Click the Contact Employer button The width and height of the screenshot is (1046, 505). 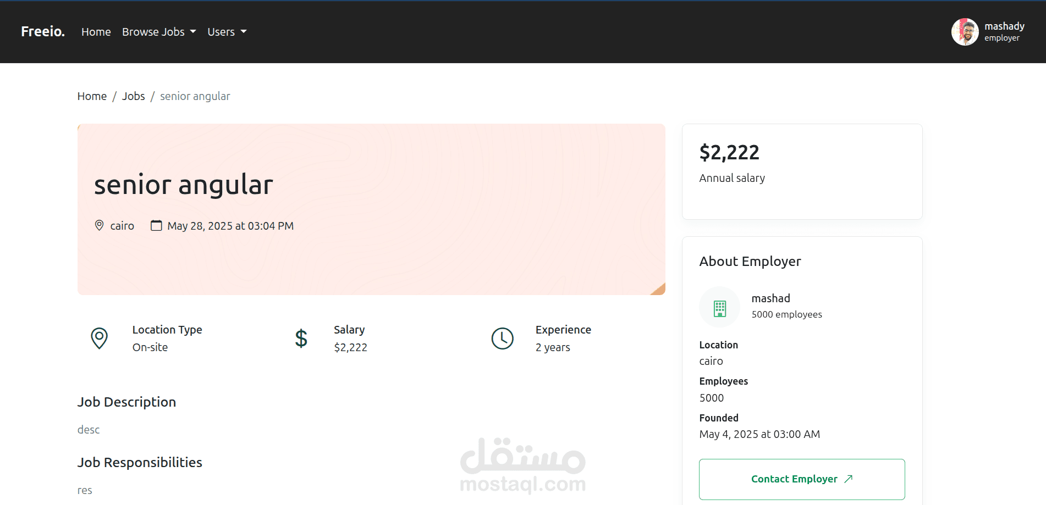click(x=802, y=479)
